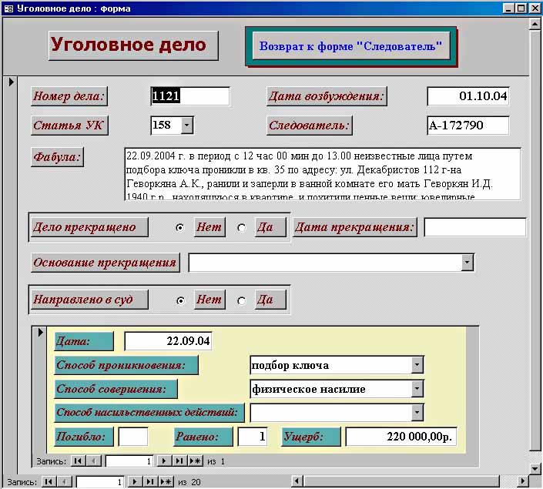Click the 'Уголовное дело' header label

(x=133, y=45)
